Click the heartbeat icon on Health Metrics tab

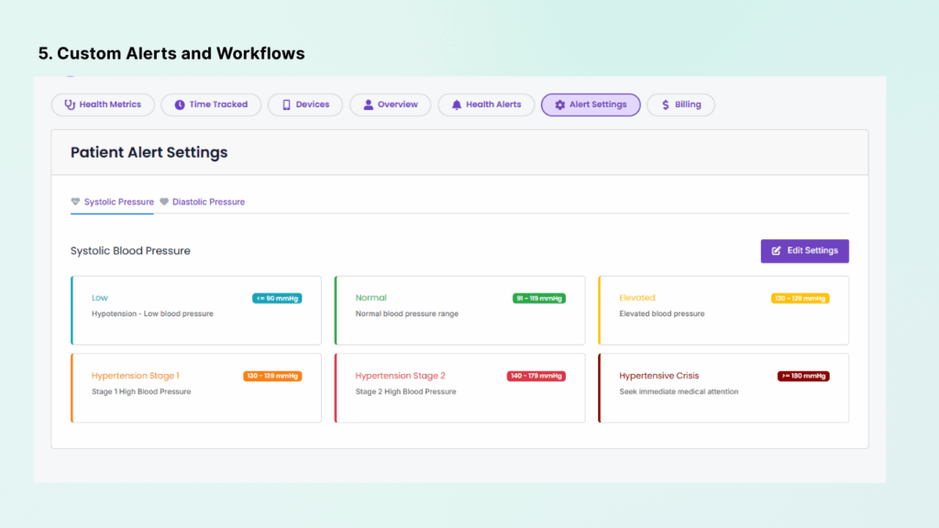[71, 104]
